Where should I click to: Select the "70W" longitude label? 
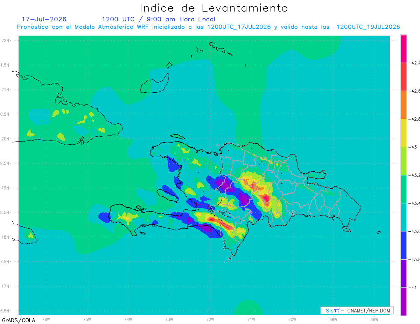[292, 319]
